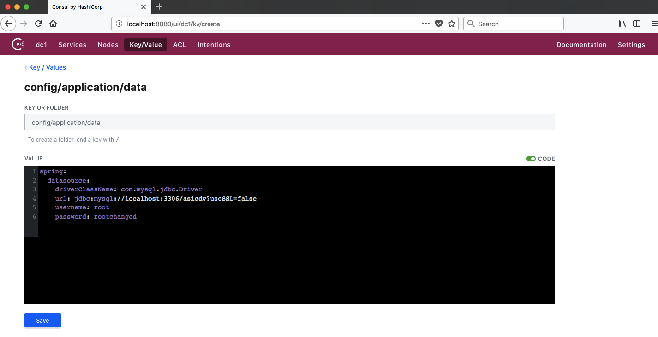The height and width of the screenshot is (337, 658).
Task: Click the 'datasource:' line in editor
Action: click(68, 180)
